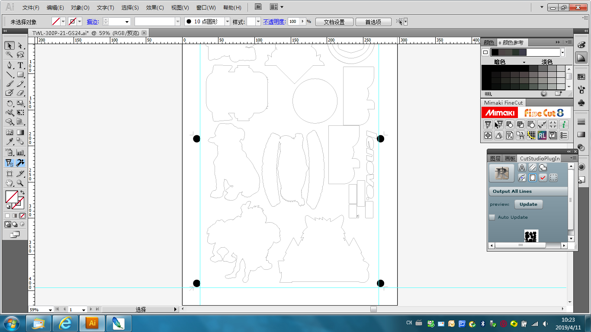This screenshot has width=591, height=332.
Task: Click the FineCut green info icon
Action: 564,124
